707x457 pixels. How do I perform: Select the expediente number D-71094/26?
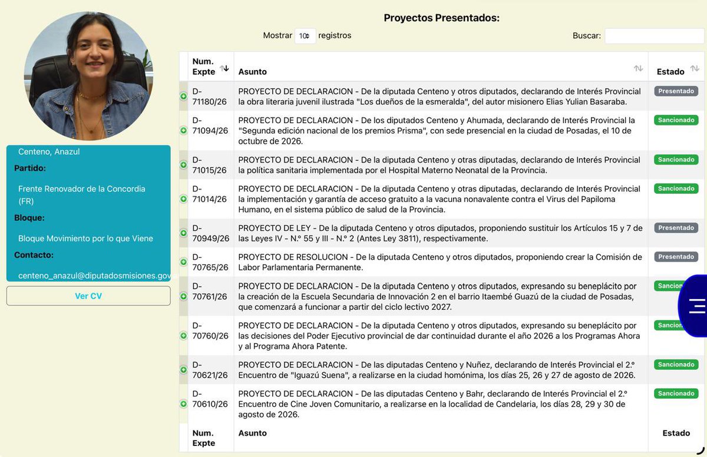(x=210, y=125)
